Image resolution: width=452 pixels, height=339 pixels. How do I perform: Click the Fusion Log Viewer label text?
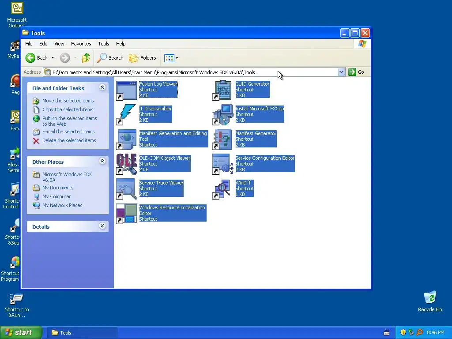[x=158, y=84]
